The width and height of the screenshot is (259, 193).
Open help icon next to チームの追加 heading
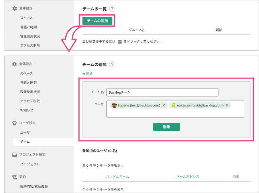112,64
